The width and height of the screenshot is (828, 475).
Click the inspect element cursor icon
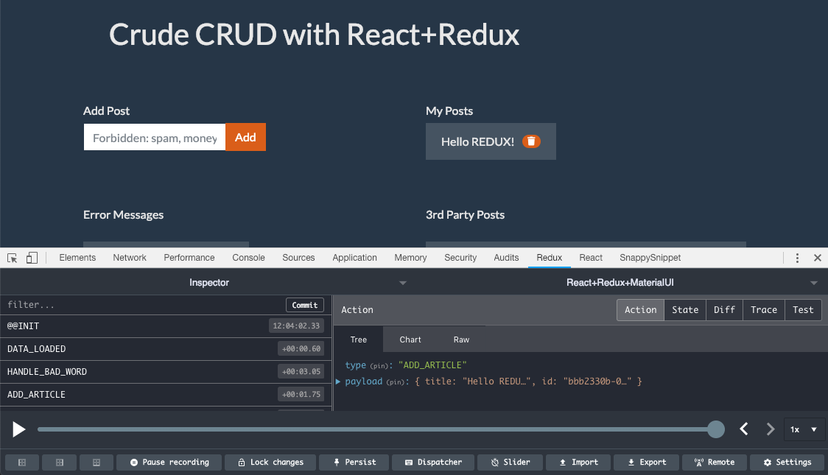[x=13, y=258]
